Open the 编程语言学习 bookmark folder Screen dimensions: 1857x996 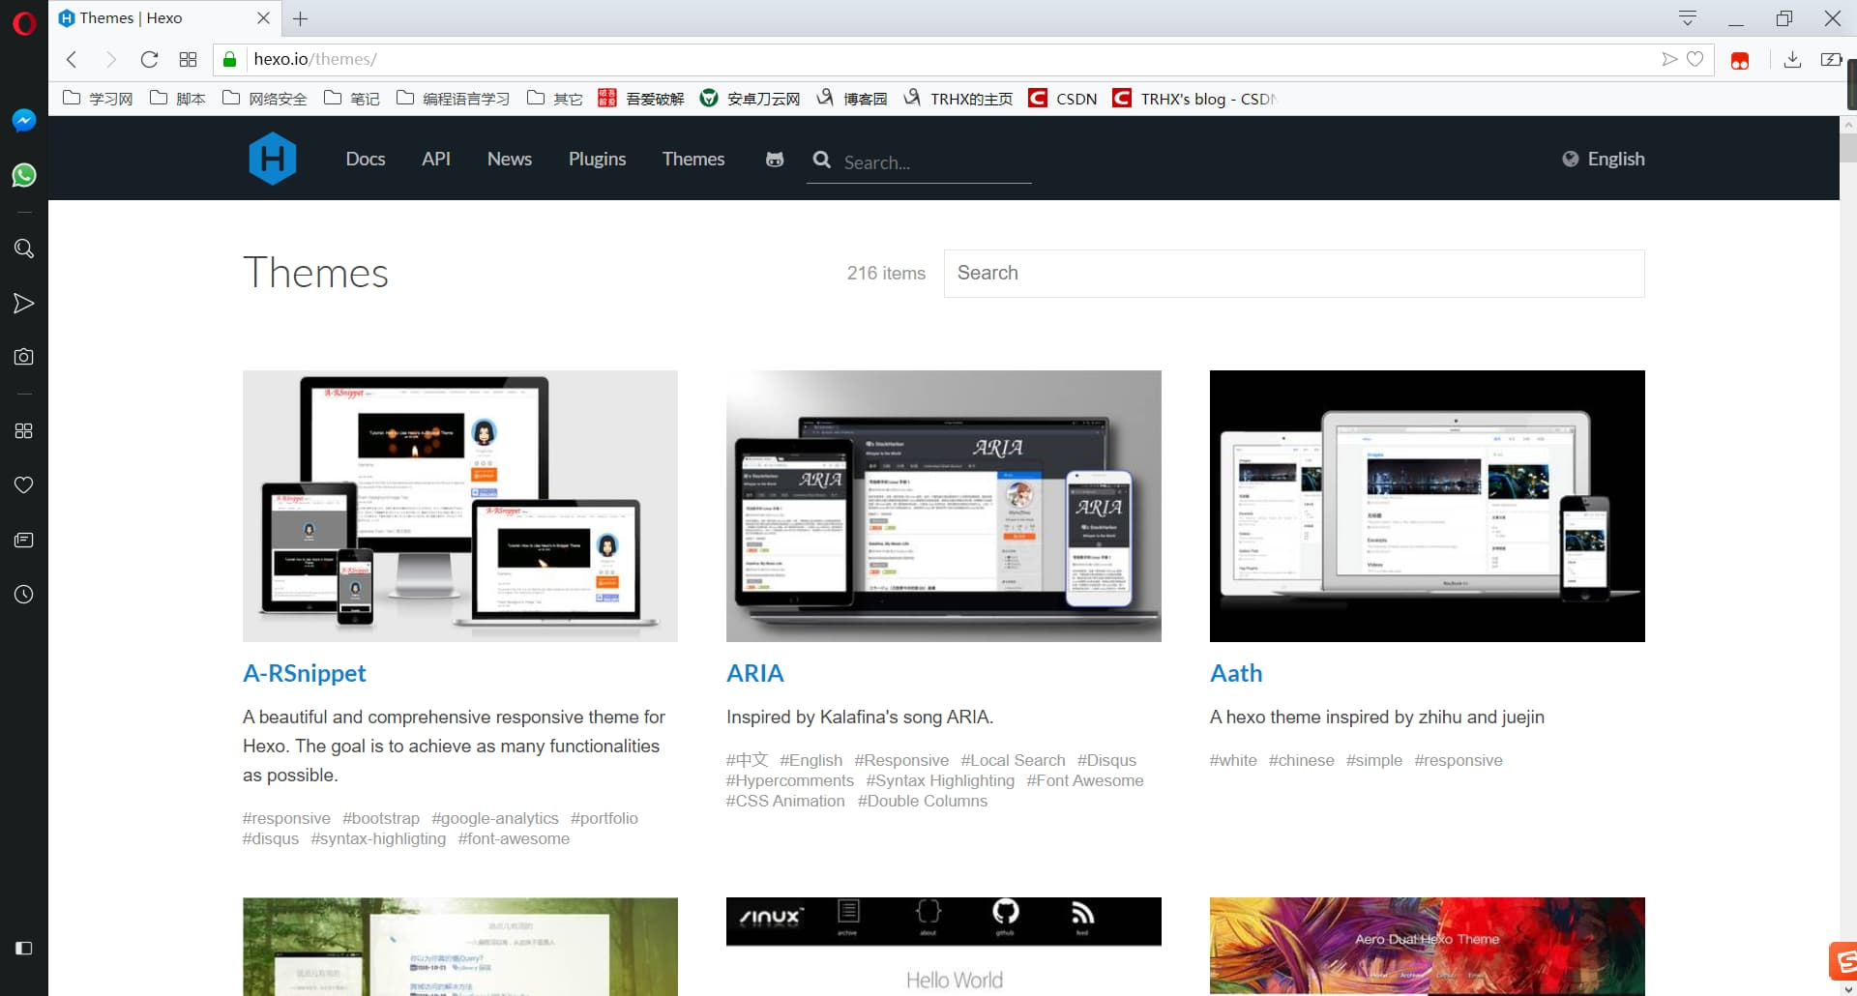[x=454, y=99]
